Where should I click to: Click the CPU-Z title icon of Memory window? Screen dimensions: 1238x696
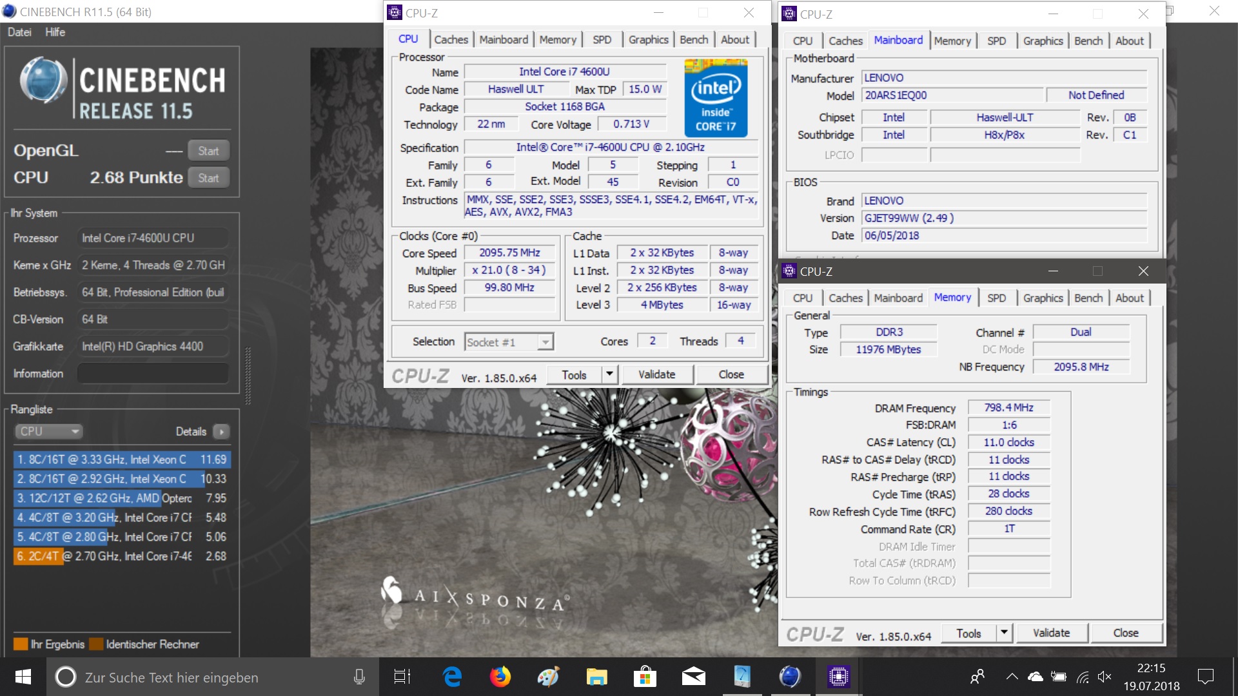(x=789, y=271)
